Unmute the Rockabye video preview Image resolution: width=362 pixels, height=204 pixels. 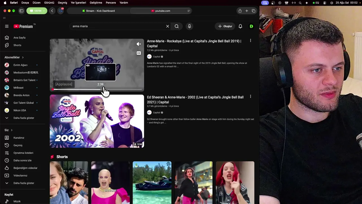[139, 44]
